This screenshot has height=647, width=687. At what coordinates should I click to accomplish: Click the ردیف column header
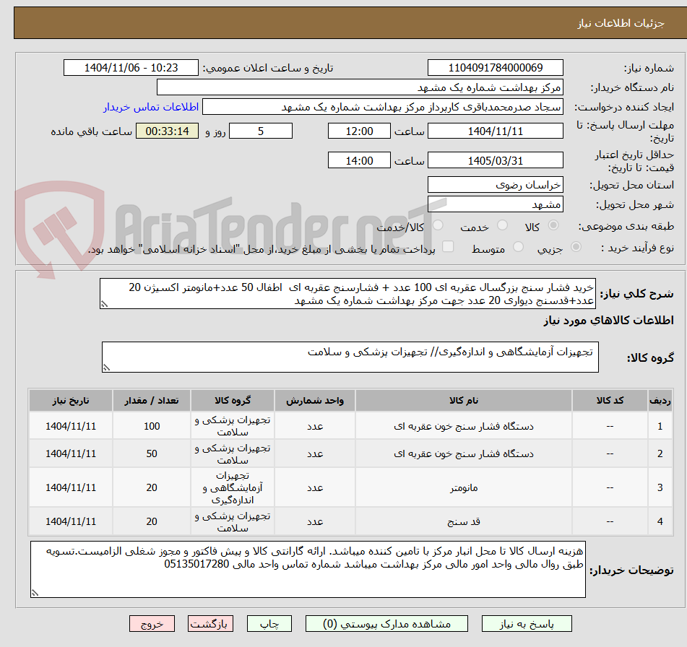[x=660, y=400]
